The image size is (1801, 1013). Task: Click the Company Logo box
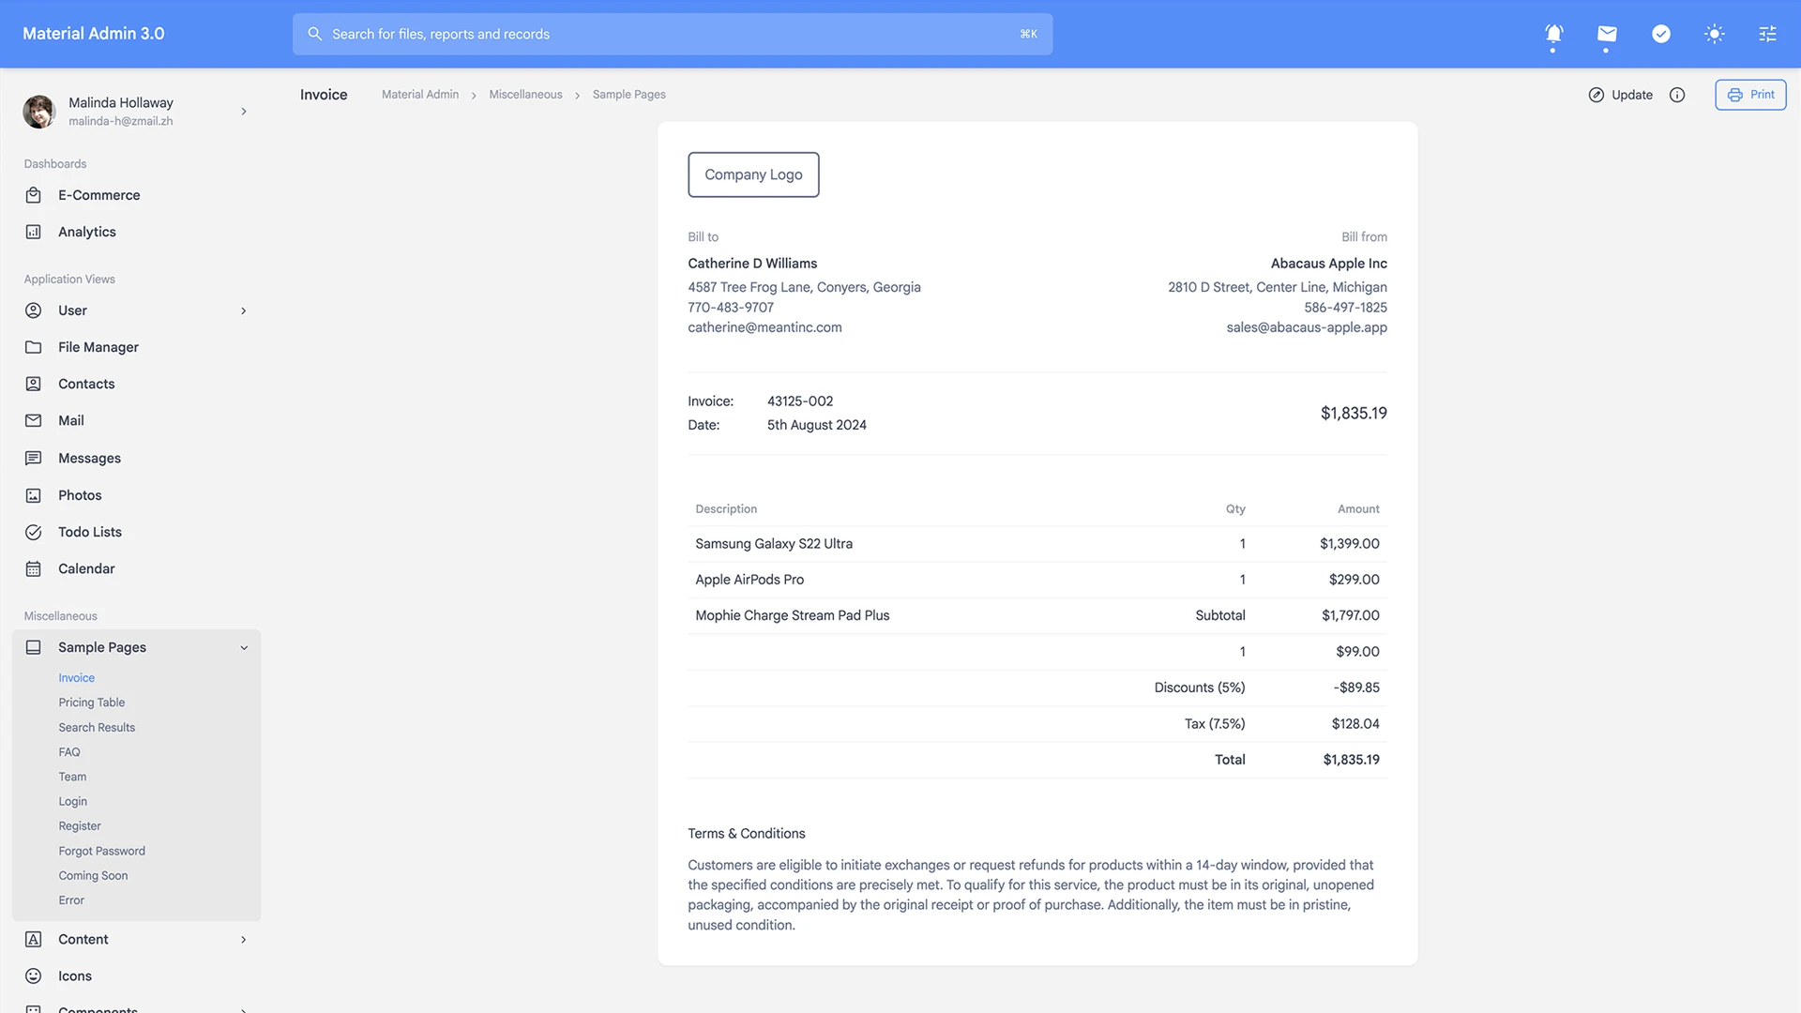point(753,174)
